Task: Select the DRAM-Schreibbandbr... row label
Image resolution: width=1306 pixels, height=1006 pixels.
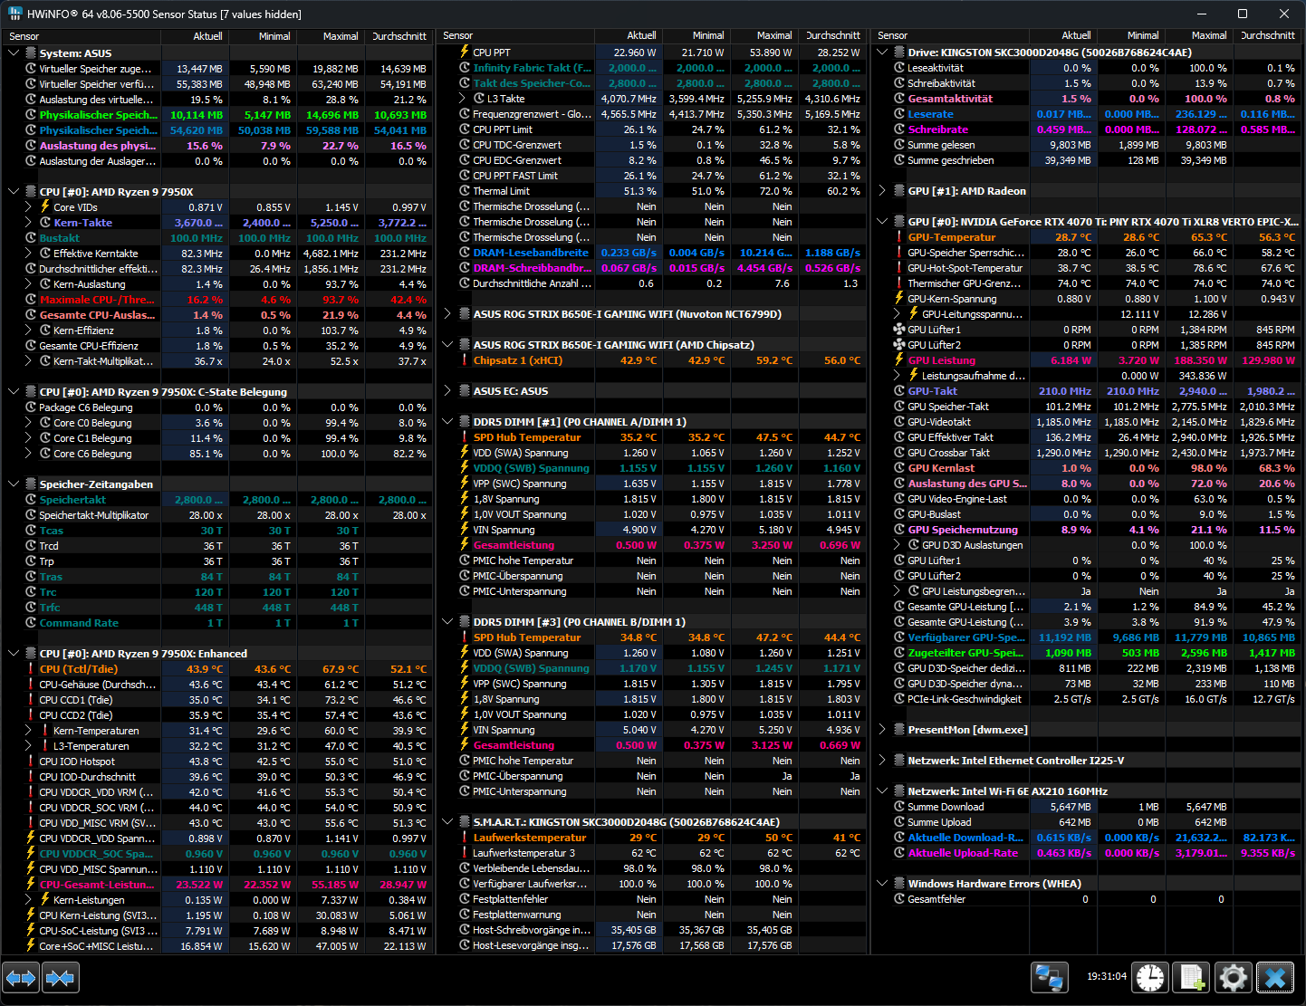Action: [532, 268]
